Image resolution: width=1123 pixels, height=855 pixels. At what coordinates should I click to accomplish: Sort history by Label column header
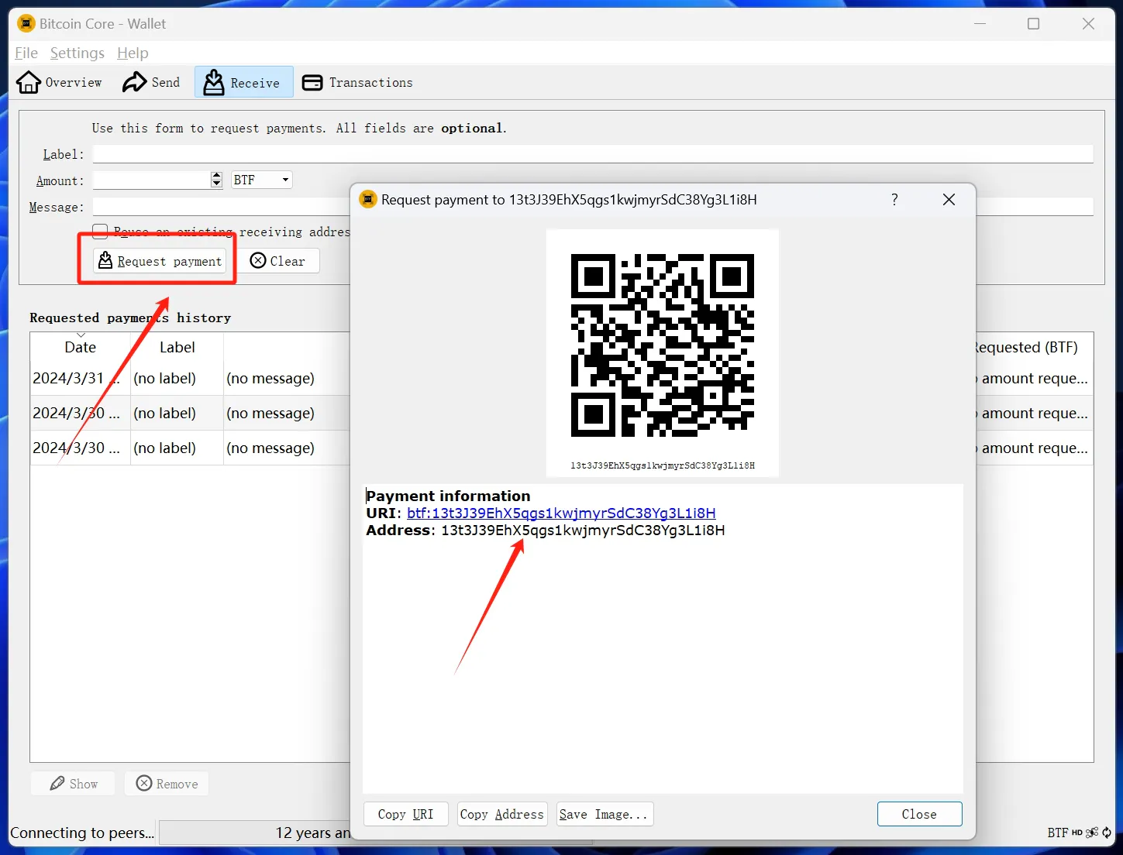(x=177, y=347)
